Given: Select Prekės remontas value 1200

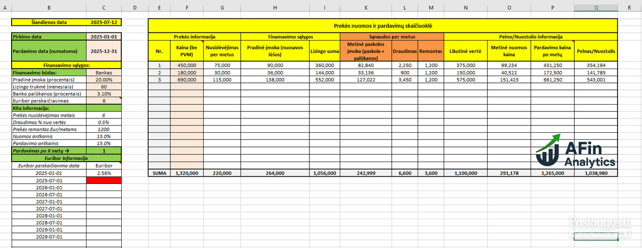Looking at the screenshot, I should click(x=104, y=130).
